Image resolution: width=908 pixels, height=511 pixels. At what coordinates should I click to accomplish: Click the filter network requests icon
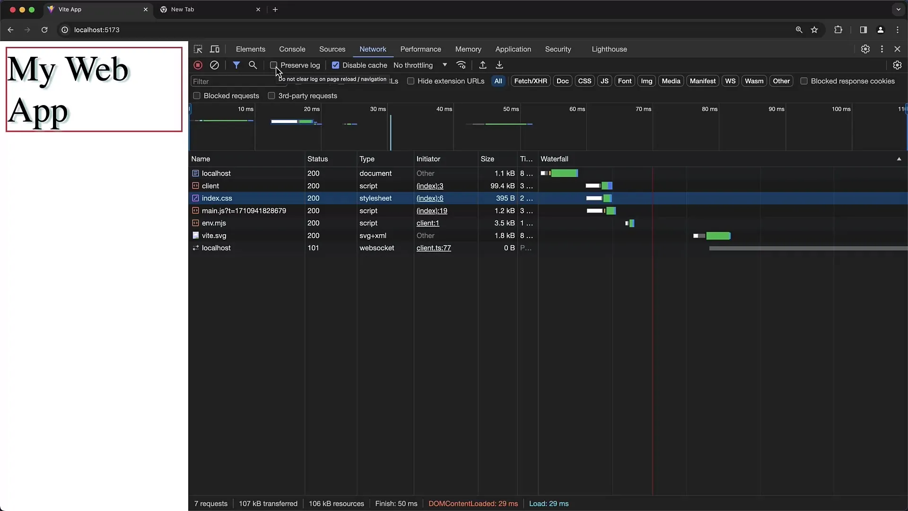(236, 65)
